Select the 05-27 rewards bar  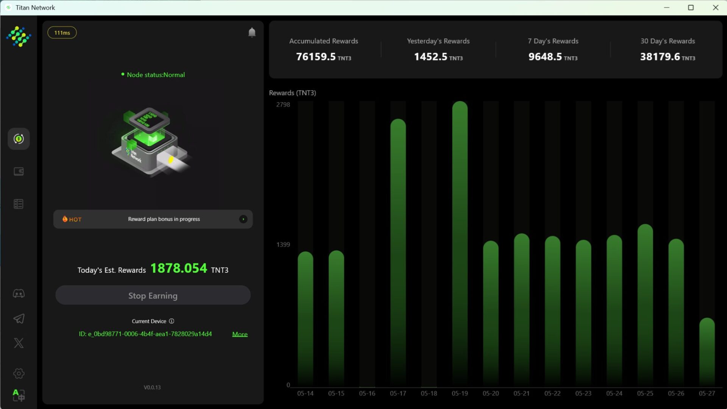[x=707, y=353]
